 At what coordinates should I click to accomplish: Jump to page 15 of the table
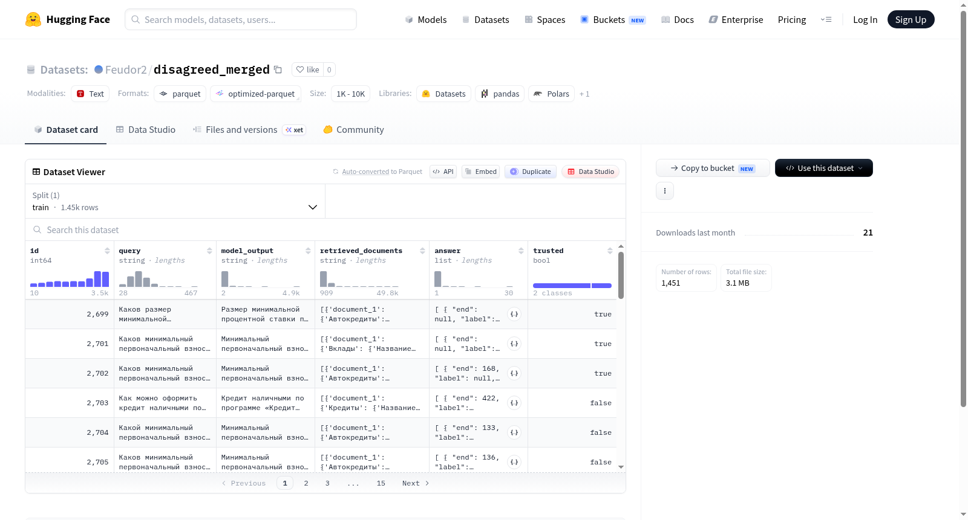point(381,483)
